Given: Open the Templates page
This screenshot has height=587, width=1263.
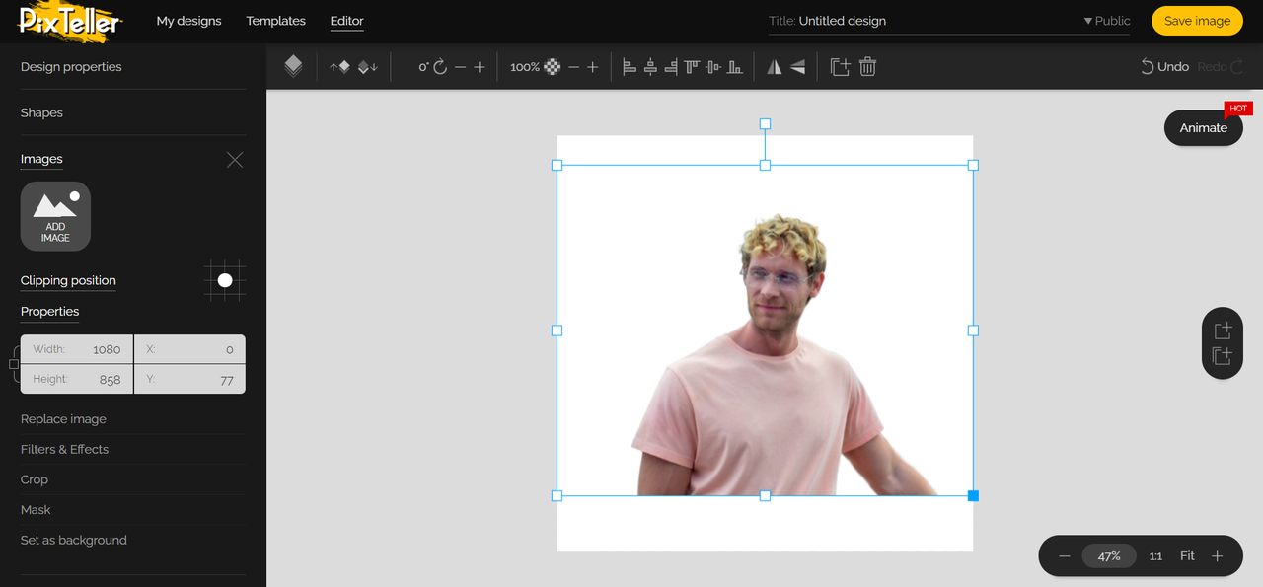Looking at the screenshot, I should [x=275, y=21].
